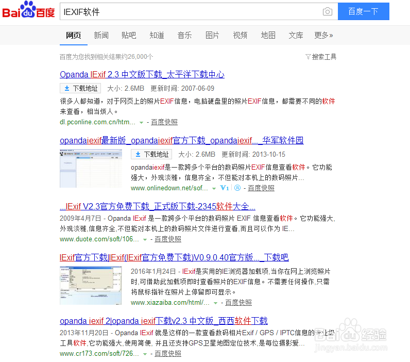Switch to the 新闻 tab

(x=101, y=36)
